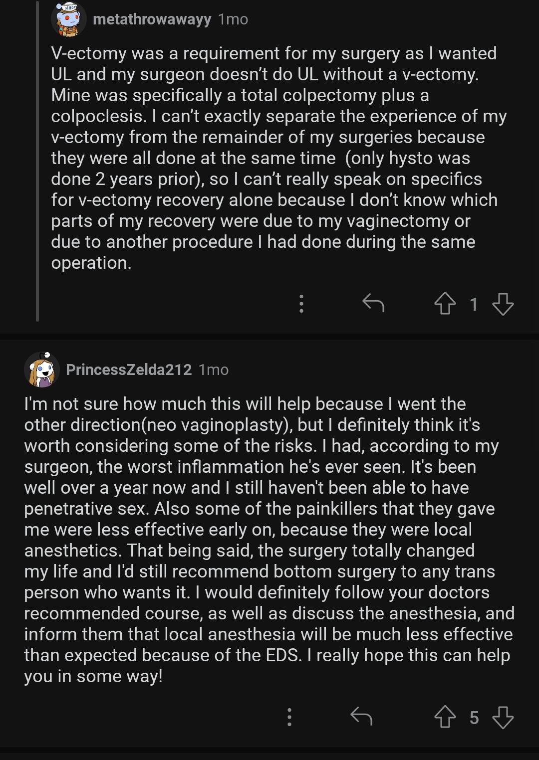Tap the vote count 5 on PrincessZelda212's comment
539x760 pixels.
[474, 718]
